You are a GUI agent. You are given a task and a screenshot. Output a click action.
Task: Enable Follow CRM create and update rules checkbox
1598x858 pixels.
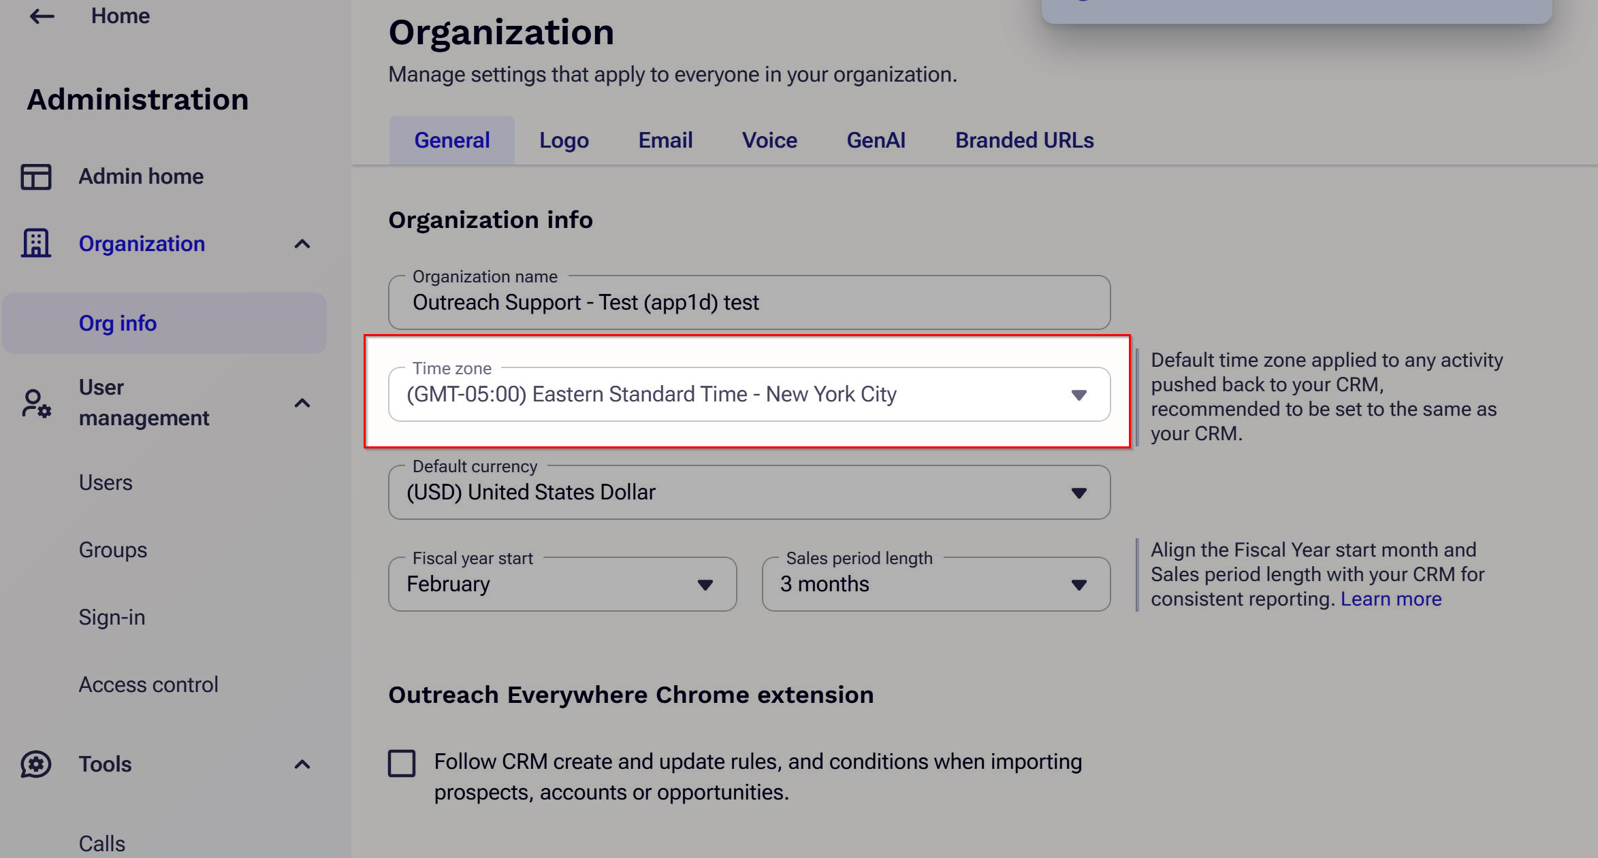point(402,763)
